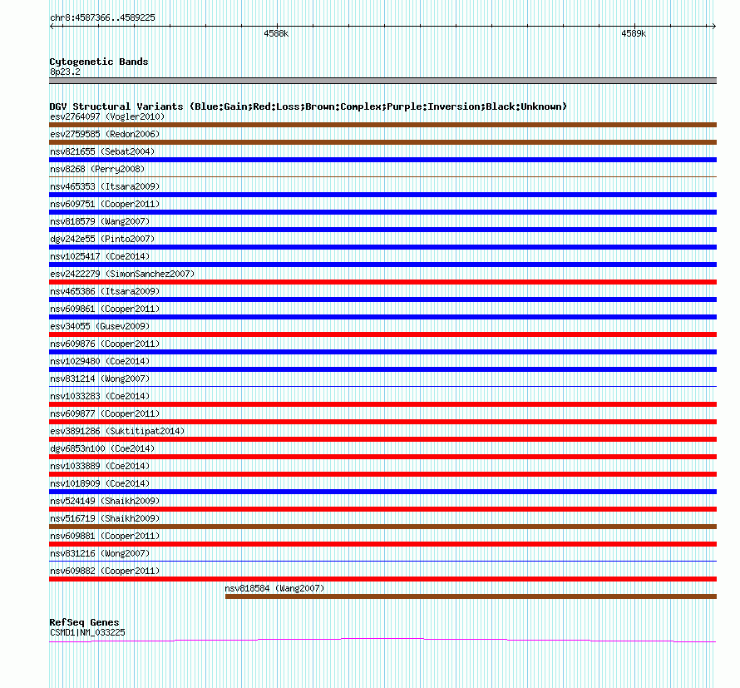740x688 pixels.
Task: Click nsv524149 (Shaikh2009) label
Action: click(x=105, y=501)
